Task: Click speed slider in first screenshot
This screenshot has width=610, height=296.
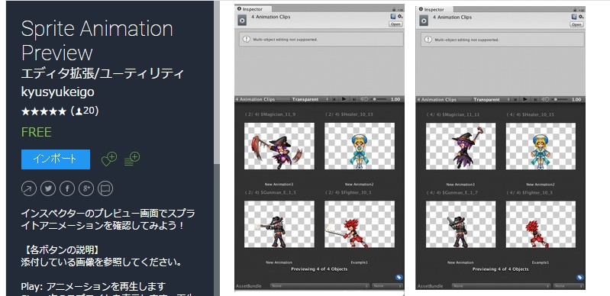Action: pos(379,100)
